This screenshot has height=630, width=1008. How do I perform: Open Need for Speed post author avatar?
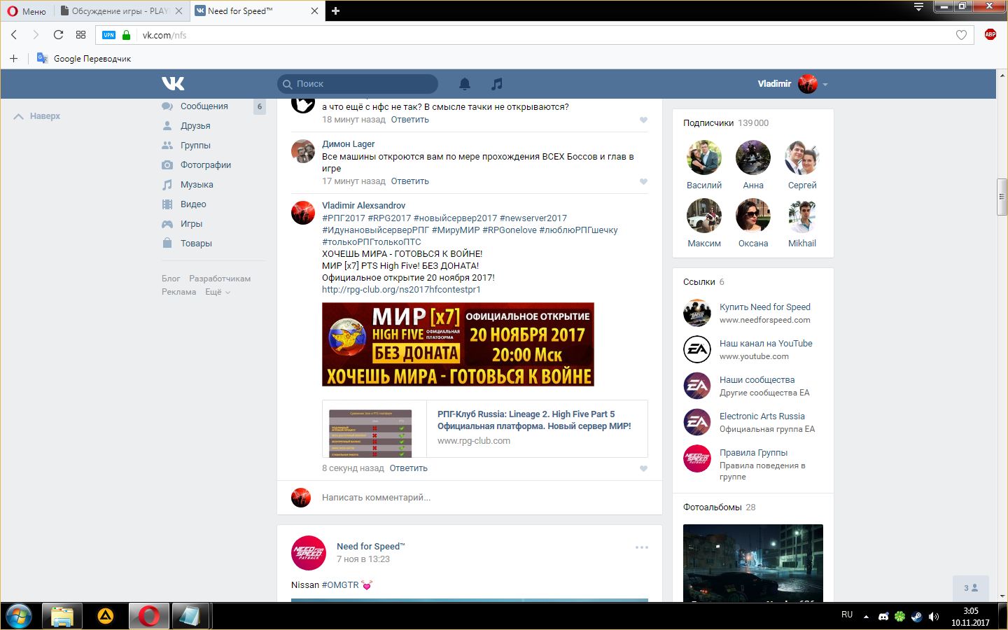click(308, 553)
